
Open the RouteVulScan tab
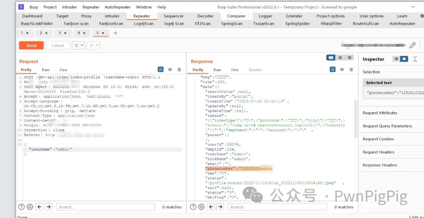[366, 24]
